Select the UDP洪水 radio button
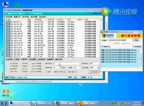Image resolution: width=144 pixels, height=106 pixels. pyautogui.click(x=21, y=64)
